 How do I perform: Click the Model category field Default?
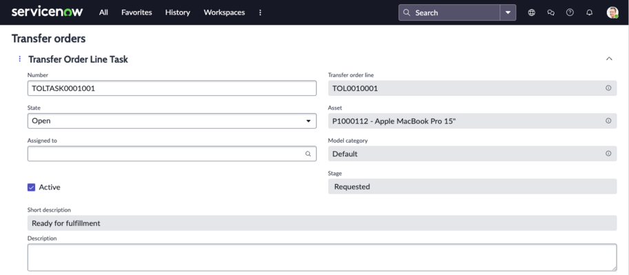tap(472, 154)
